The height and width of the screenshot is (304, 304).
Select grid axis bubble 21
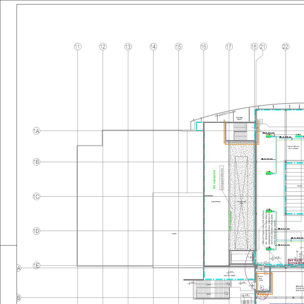coord(263,47)
